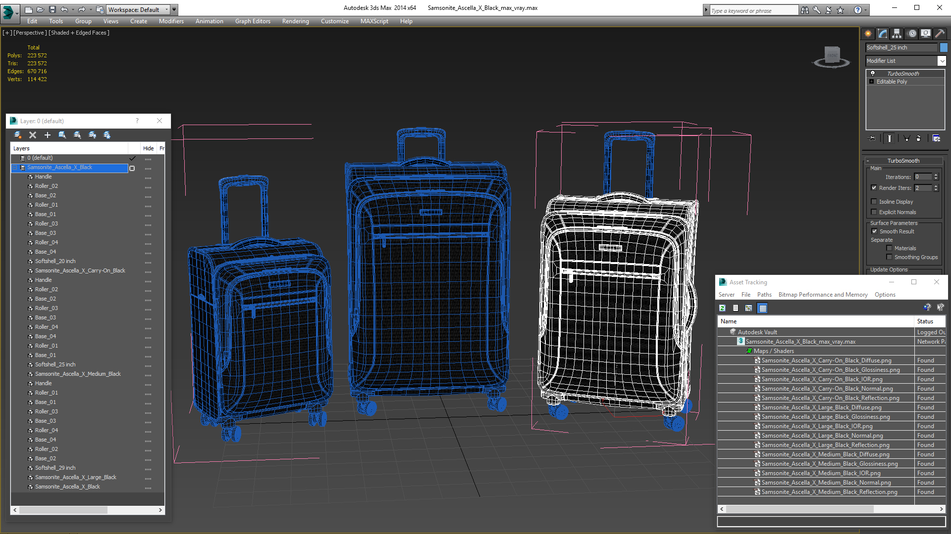Open the Undo history dropdown arrow

tap(73, 9)
